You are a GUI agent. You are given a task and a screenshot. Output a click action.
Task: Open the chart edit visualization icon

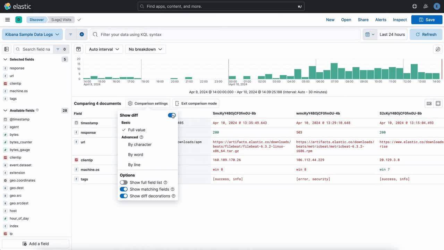pyautogui.click(x=438, y=49)
